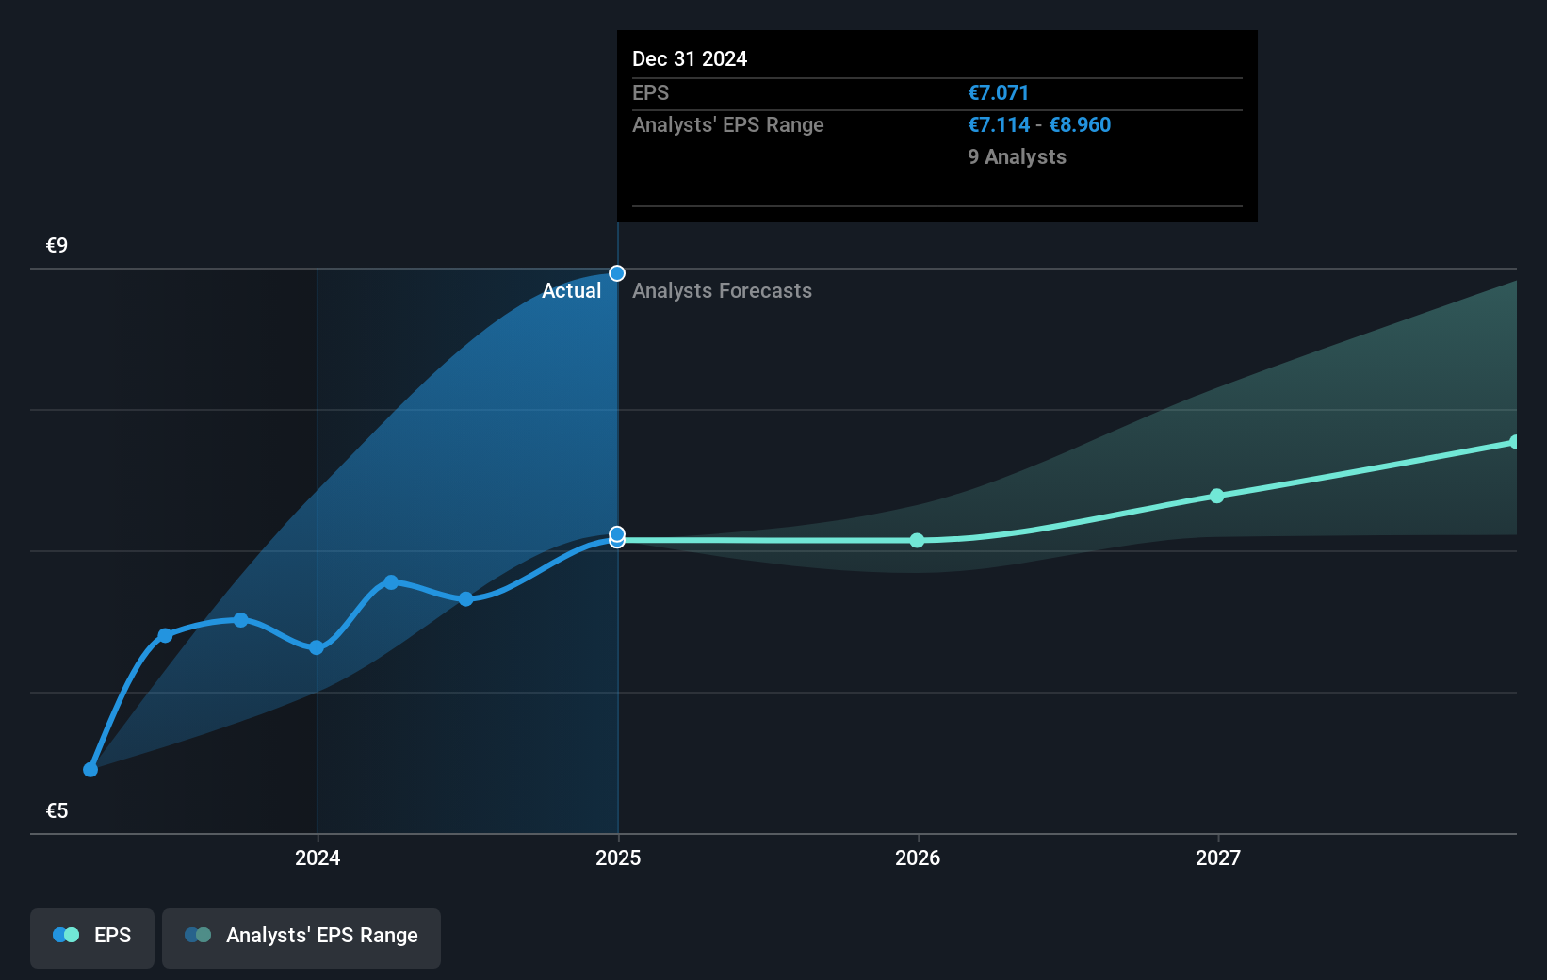Select the Actual EPS data point at 2025 boundary

(617, 537)
